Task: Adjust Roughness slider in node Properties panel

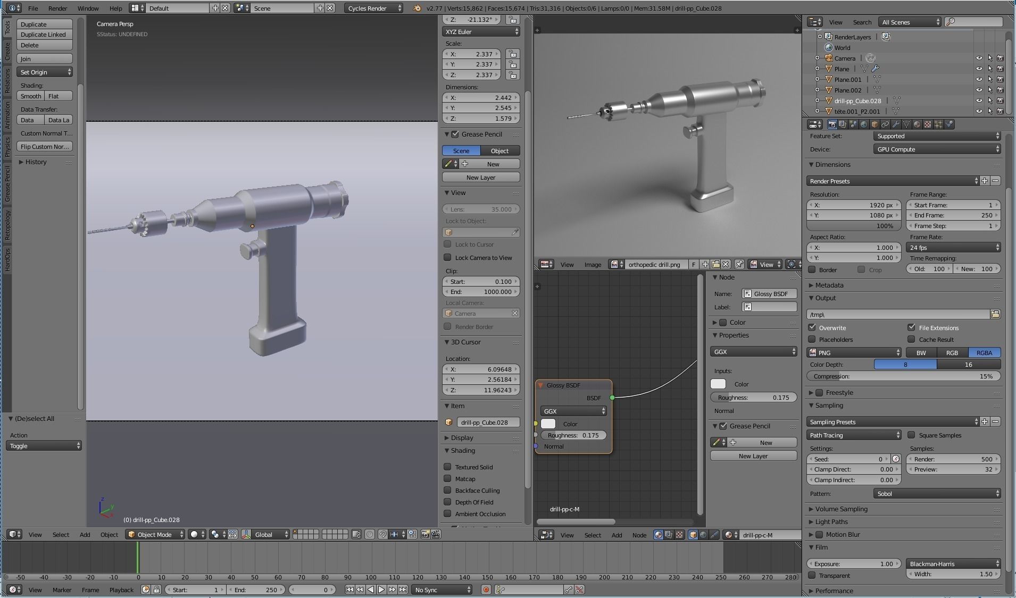Action: coord(753,397)
